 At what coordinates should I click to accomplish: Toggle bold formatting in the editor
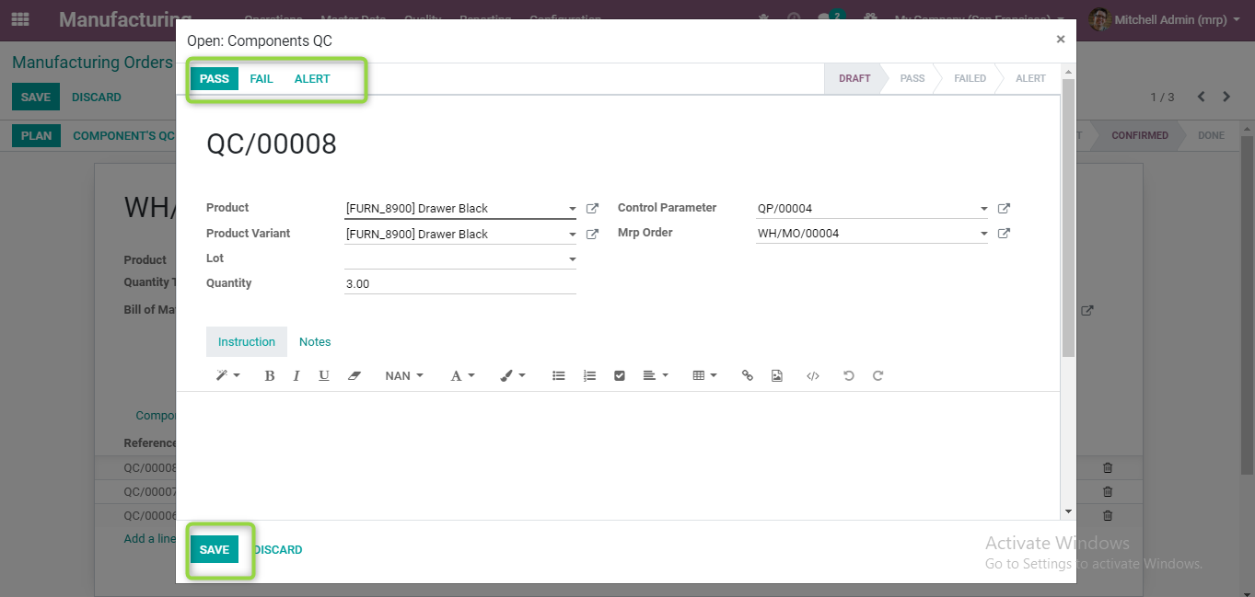pyautogui.click(x=270, y=375)
